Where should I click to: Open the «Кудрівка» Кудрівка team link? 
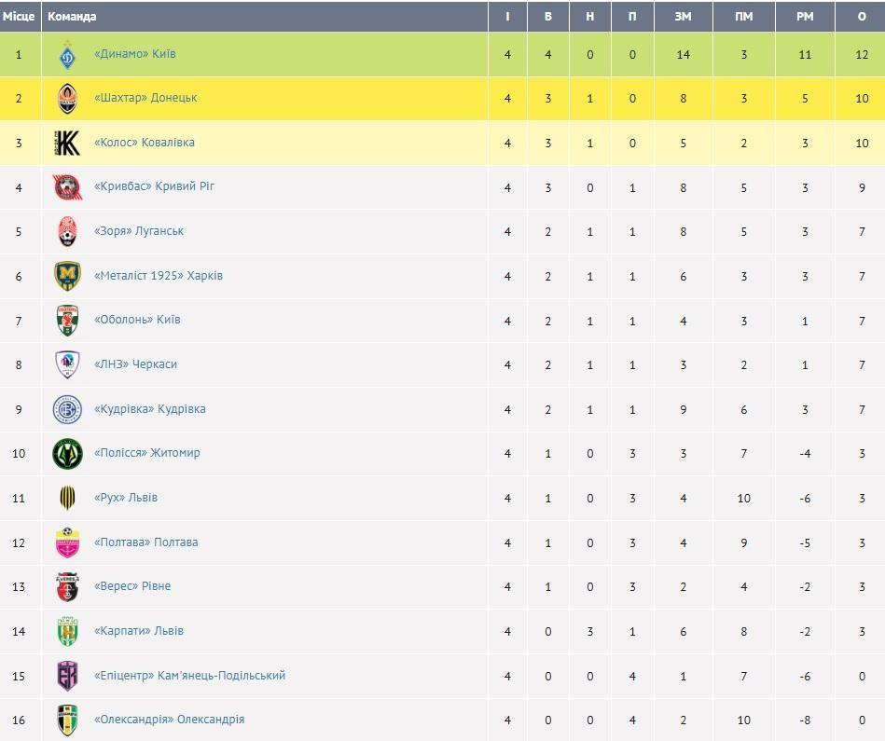coord(149,409)
